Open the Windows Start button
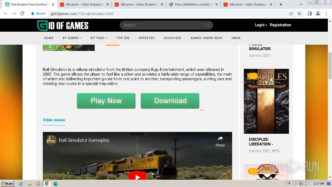The height and width of the screenshot is (187, 332). (x=7, y=184)
